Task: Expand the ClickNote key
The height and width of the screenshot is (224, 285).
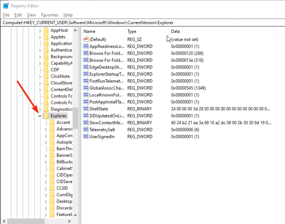Action: (x=40, y=77)
